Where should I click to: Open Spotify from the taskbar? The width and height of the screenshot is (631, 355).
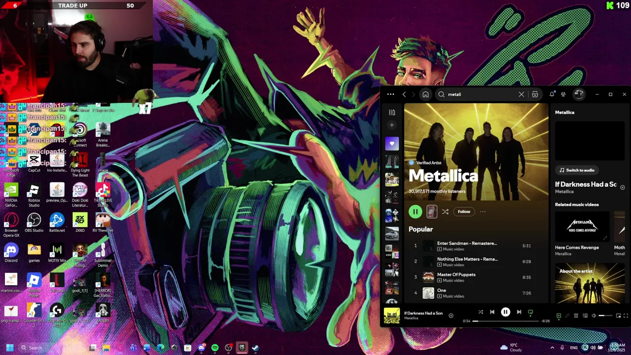[215, 348]
